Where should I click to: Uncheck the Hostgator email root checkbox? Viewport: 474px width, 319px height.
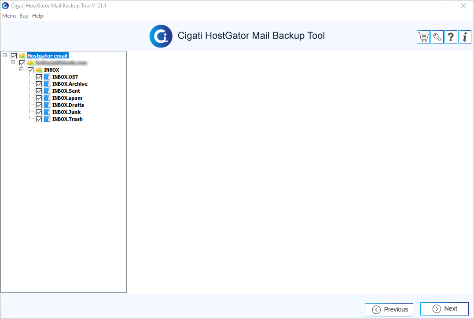pos(14,56)
